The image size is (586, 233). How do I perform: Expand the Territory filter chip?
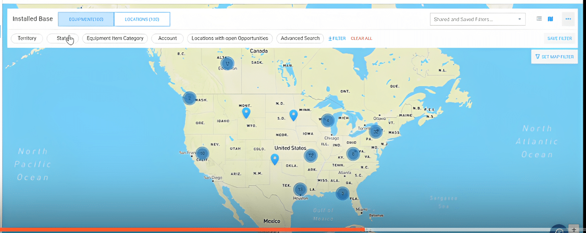(x=27, y=38)
